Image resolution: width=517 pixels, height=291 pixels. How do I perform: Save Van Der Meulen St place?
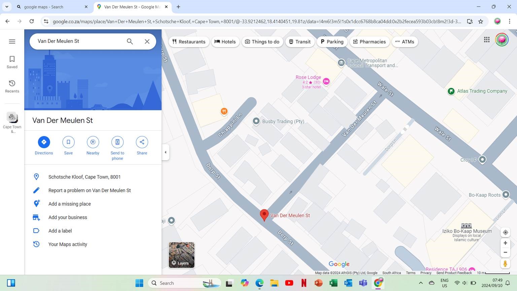[x=68, y=145]
